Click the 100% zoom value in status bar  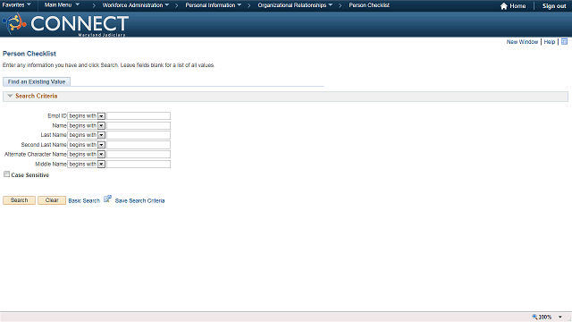coord(545,317)
